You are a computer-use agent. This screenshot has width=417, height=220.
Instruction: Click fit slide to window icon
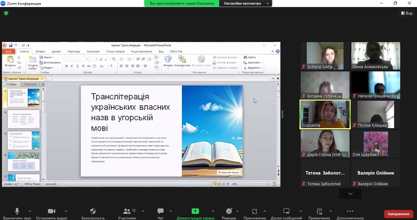tap(274, 184)
